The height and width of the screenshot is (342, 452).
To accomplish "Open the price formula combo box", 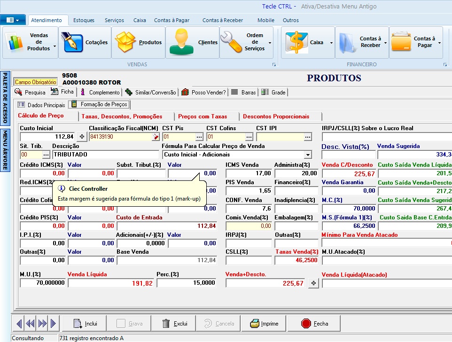I will 308,155.
